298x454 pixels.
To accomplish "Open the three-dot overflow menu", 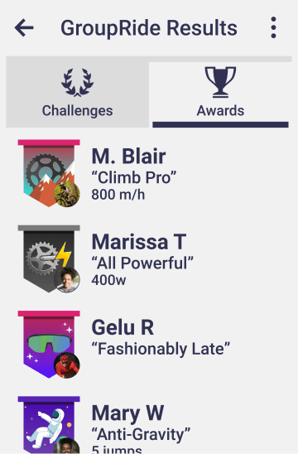I will [273, 27].
